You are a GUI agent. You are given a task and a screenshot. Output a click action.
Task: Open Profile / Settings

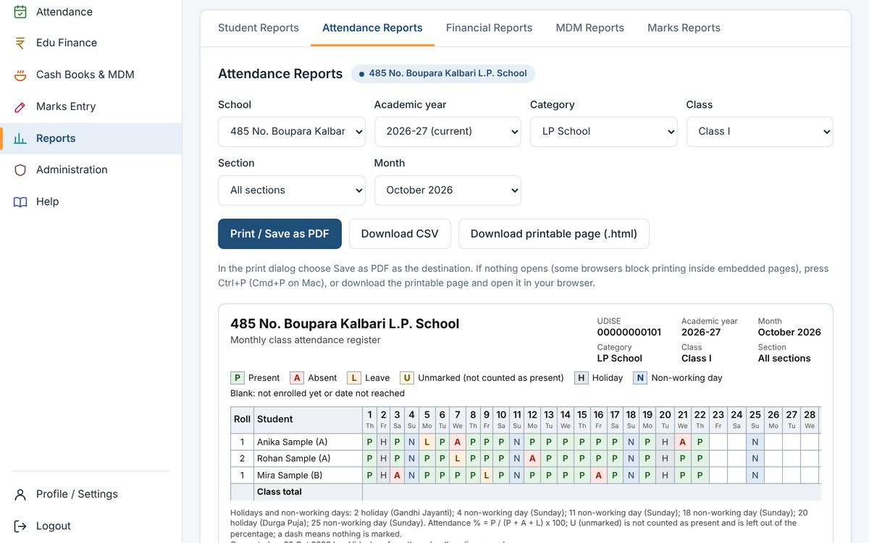point(91,494)
